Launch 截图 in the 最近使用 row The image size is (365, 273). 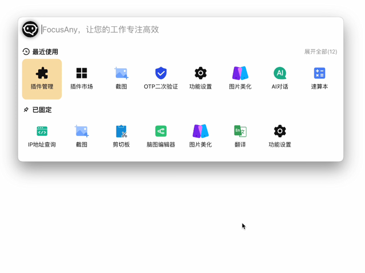click(121, 79)
